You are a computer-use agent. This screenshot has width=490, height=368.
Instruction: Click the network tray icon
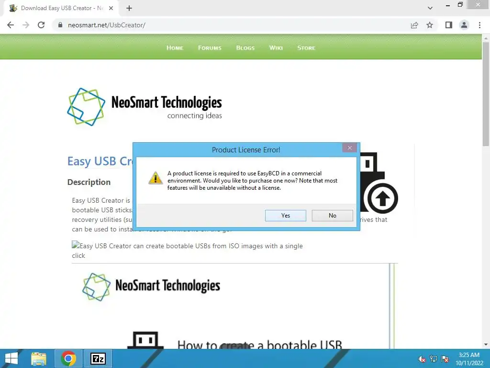[x=434, y=358]
